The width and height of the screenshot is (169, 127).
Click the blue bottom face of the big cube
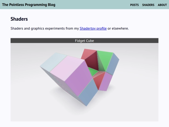88,93
